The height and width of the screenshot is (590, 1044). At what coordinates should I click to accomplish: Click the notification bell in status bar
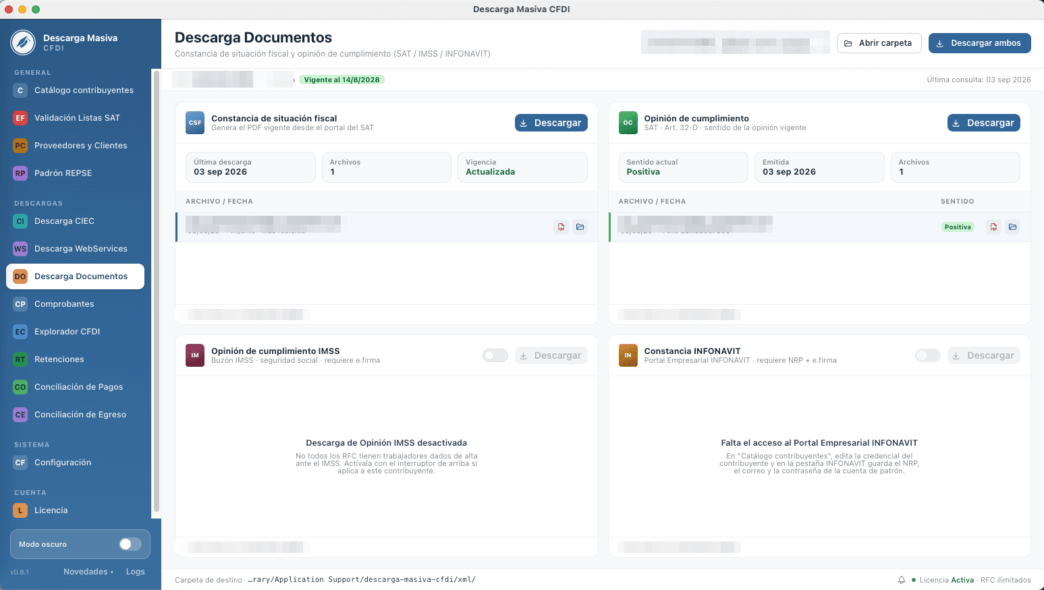click(x=902, y=580)
